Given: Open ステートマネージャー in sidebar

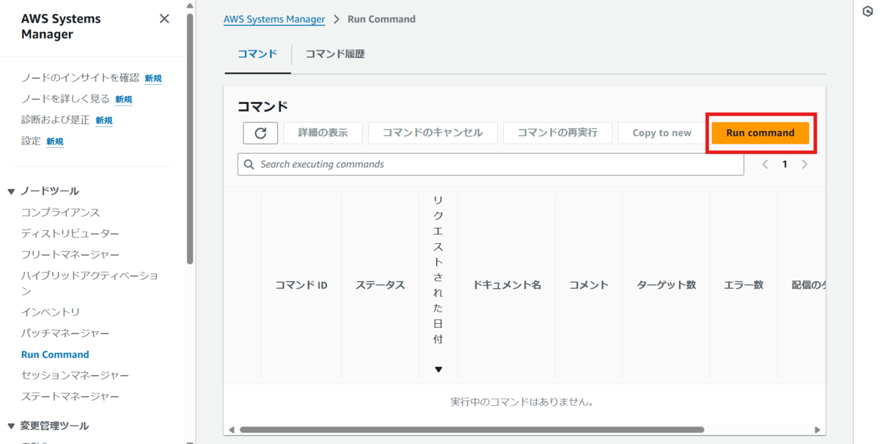Looking at the screenshot, I should (70, 396).
